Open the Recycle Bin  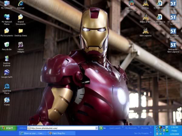tap(7, 46)
